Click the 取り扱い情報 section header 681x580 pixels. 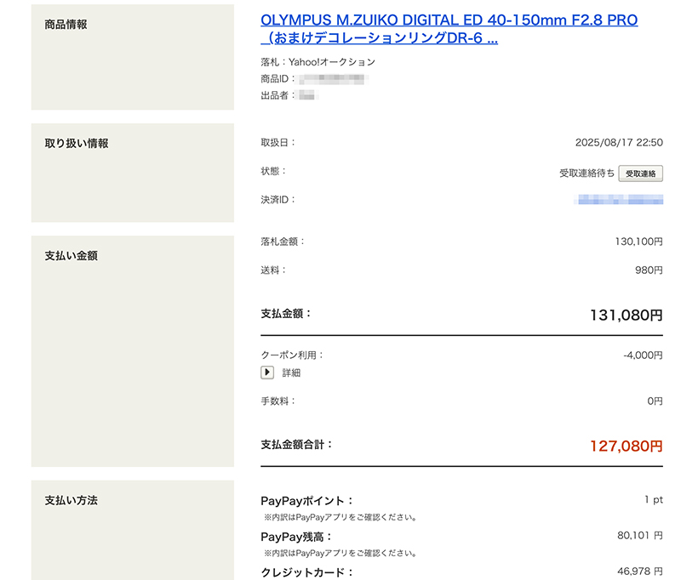[x=77, y=144]
